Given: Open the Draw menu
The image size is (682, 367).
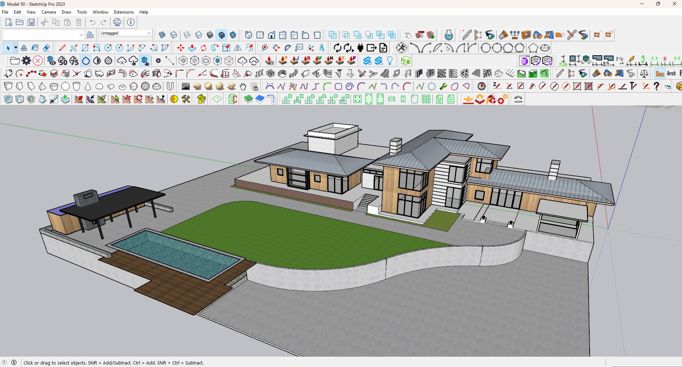Looking at the screenshot, I should (x=66, y=12).
